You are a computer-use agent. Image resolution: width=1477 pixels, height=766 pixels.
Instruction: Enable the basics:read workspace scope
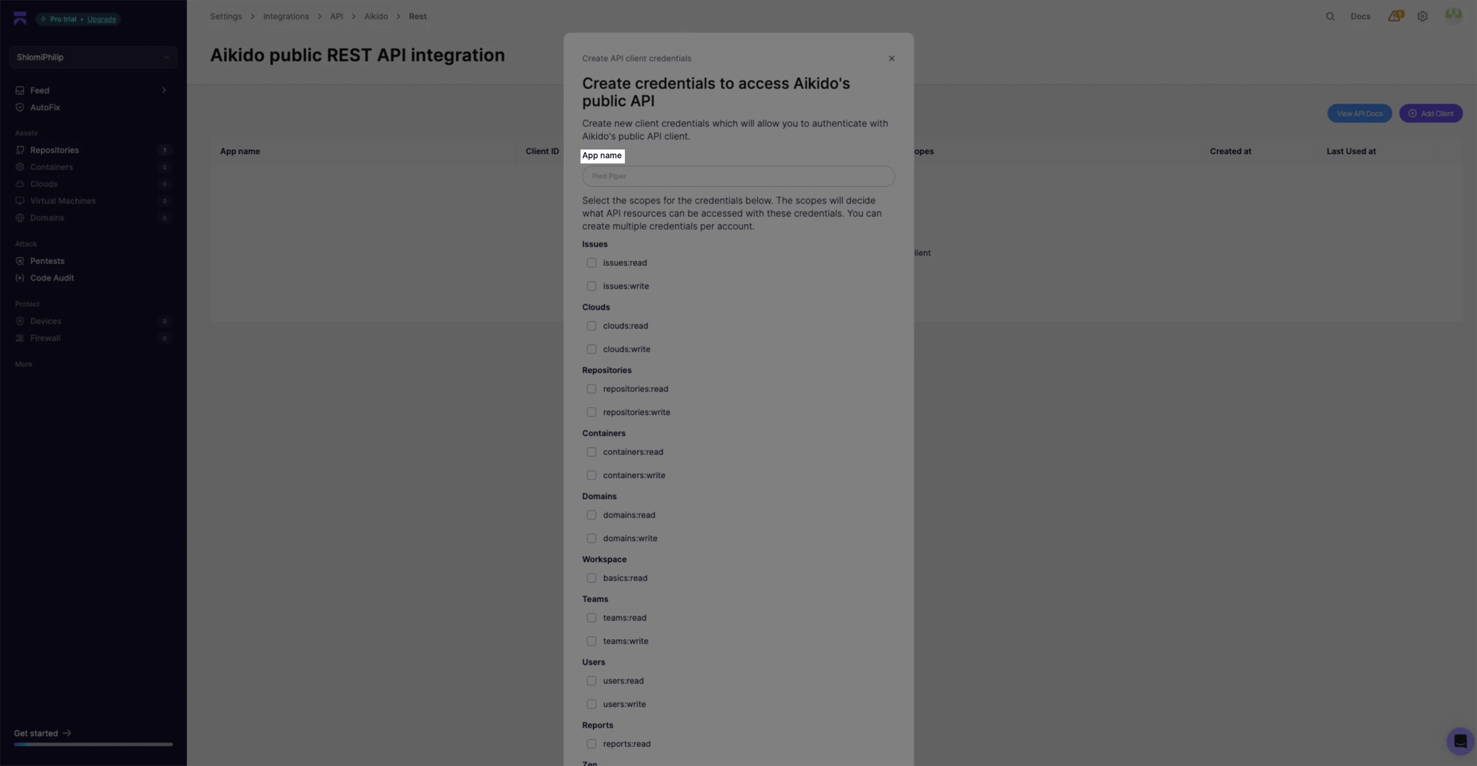pyautogui.click(x=592, y=578)
